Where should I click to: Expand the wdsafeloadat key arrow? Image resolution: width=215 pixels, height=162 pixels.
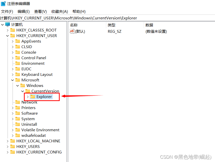[13, 136]
